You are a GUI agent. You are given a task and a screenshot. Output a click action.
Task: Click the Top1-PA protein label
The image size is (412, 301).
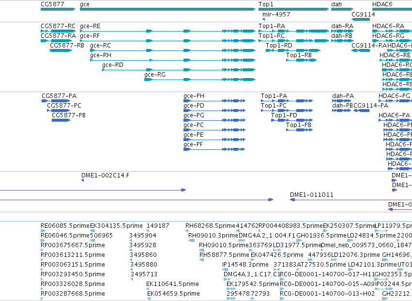(274, 96)
